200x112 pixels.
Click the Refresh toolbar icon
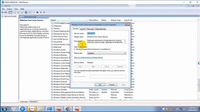click(x=18, y=12)
